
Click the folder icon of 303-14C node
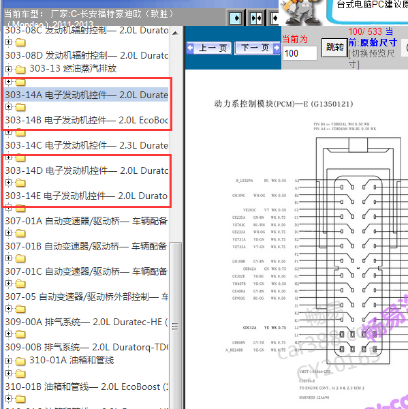(x=20, y=132)
